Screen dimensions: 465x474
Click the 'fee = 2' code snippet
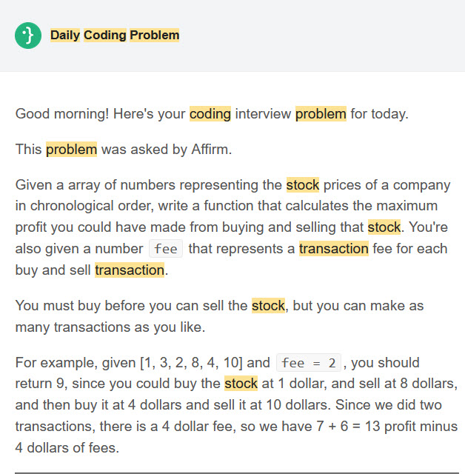[x=310, y=363]
